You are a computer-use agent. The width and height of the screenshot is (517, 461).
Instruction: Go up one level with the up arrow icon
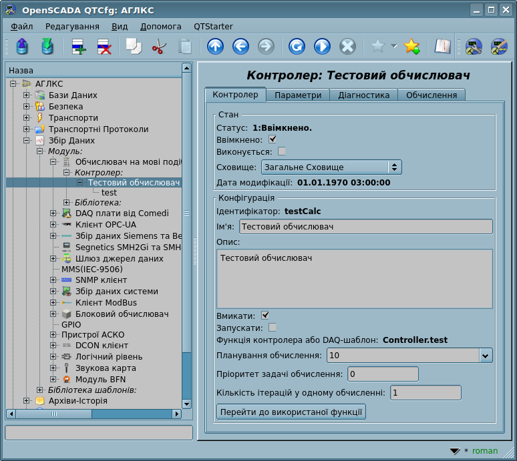pos(215,47)
